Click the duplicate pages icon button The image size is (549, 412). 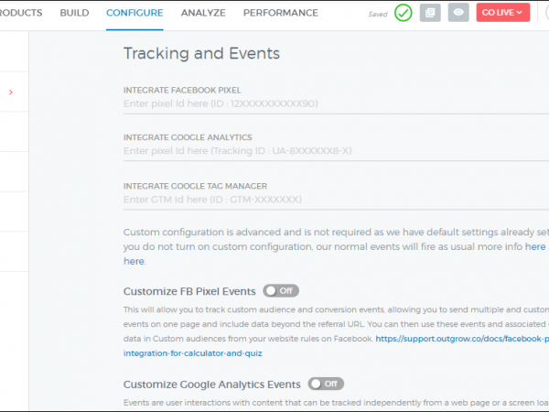pyautogui.click(x=430, y=13)
